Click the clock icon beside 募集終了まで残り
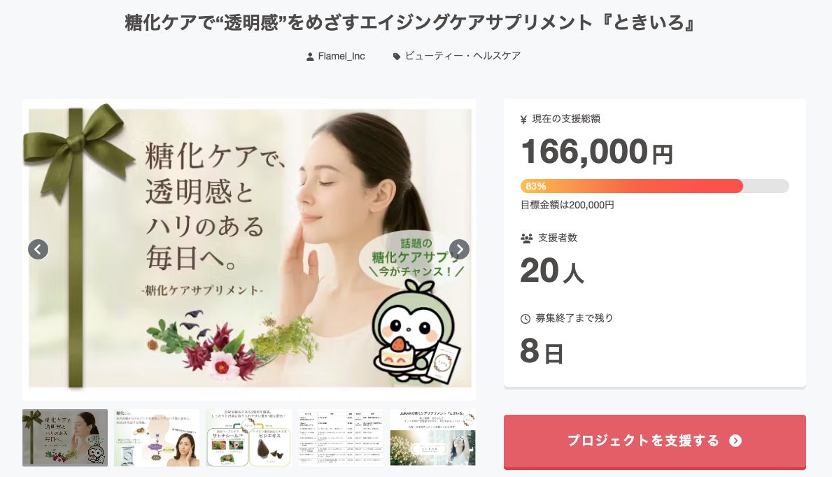The height and width of the screenshot is (477, 832). tap(526, 318)
